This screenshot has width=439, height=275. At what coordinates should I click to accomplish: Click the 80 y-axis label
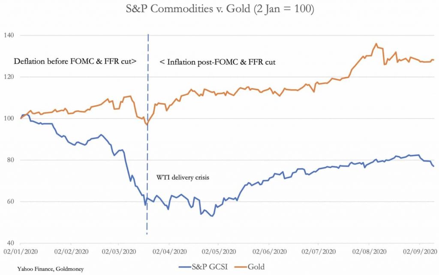(10, 160)
